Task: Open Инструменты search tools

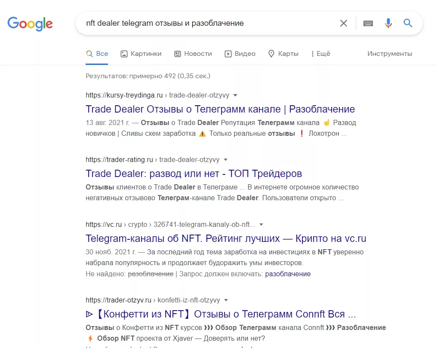Action: pos(390,54)
